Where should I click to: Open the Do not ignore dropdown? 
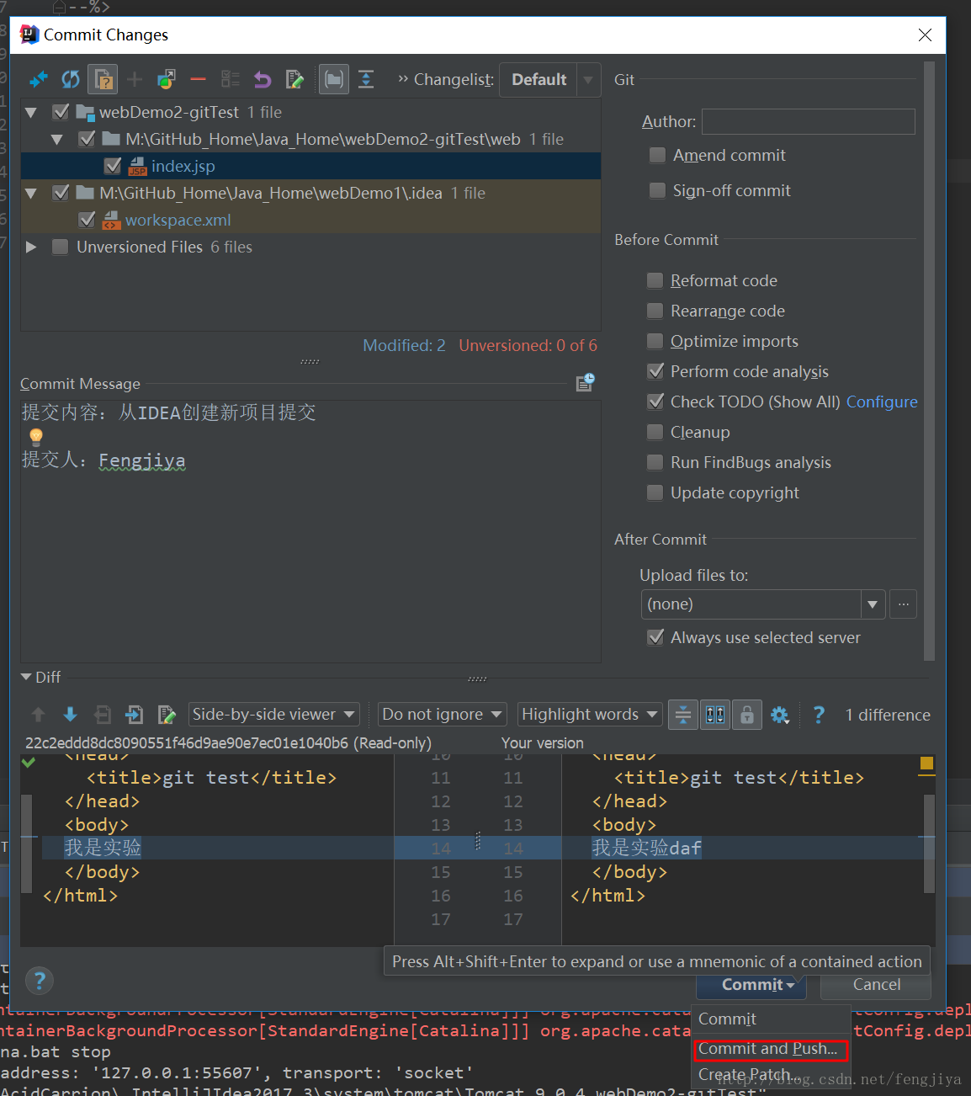[442, 715]
